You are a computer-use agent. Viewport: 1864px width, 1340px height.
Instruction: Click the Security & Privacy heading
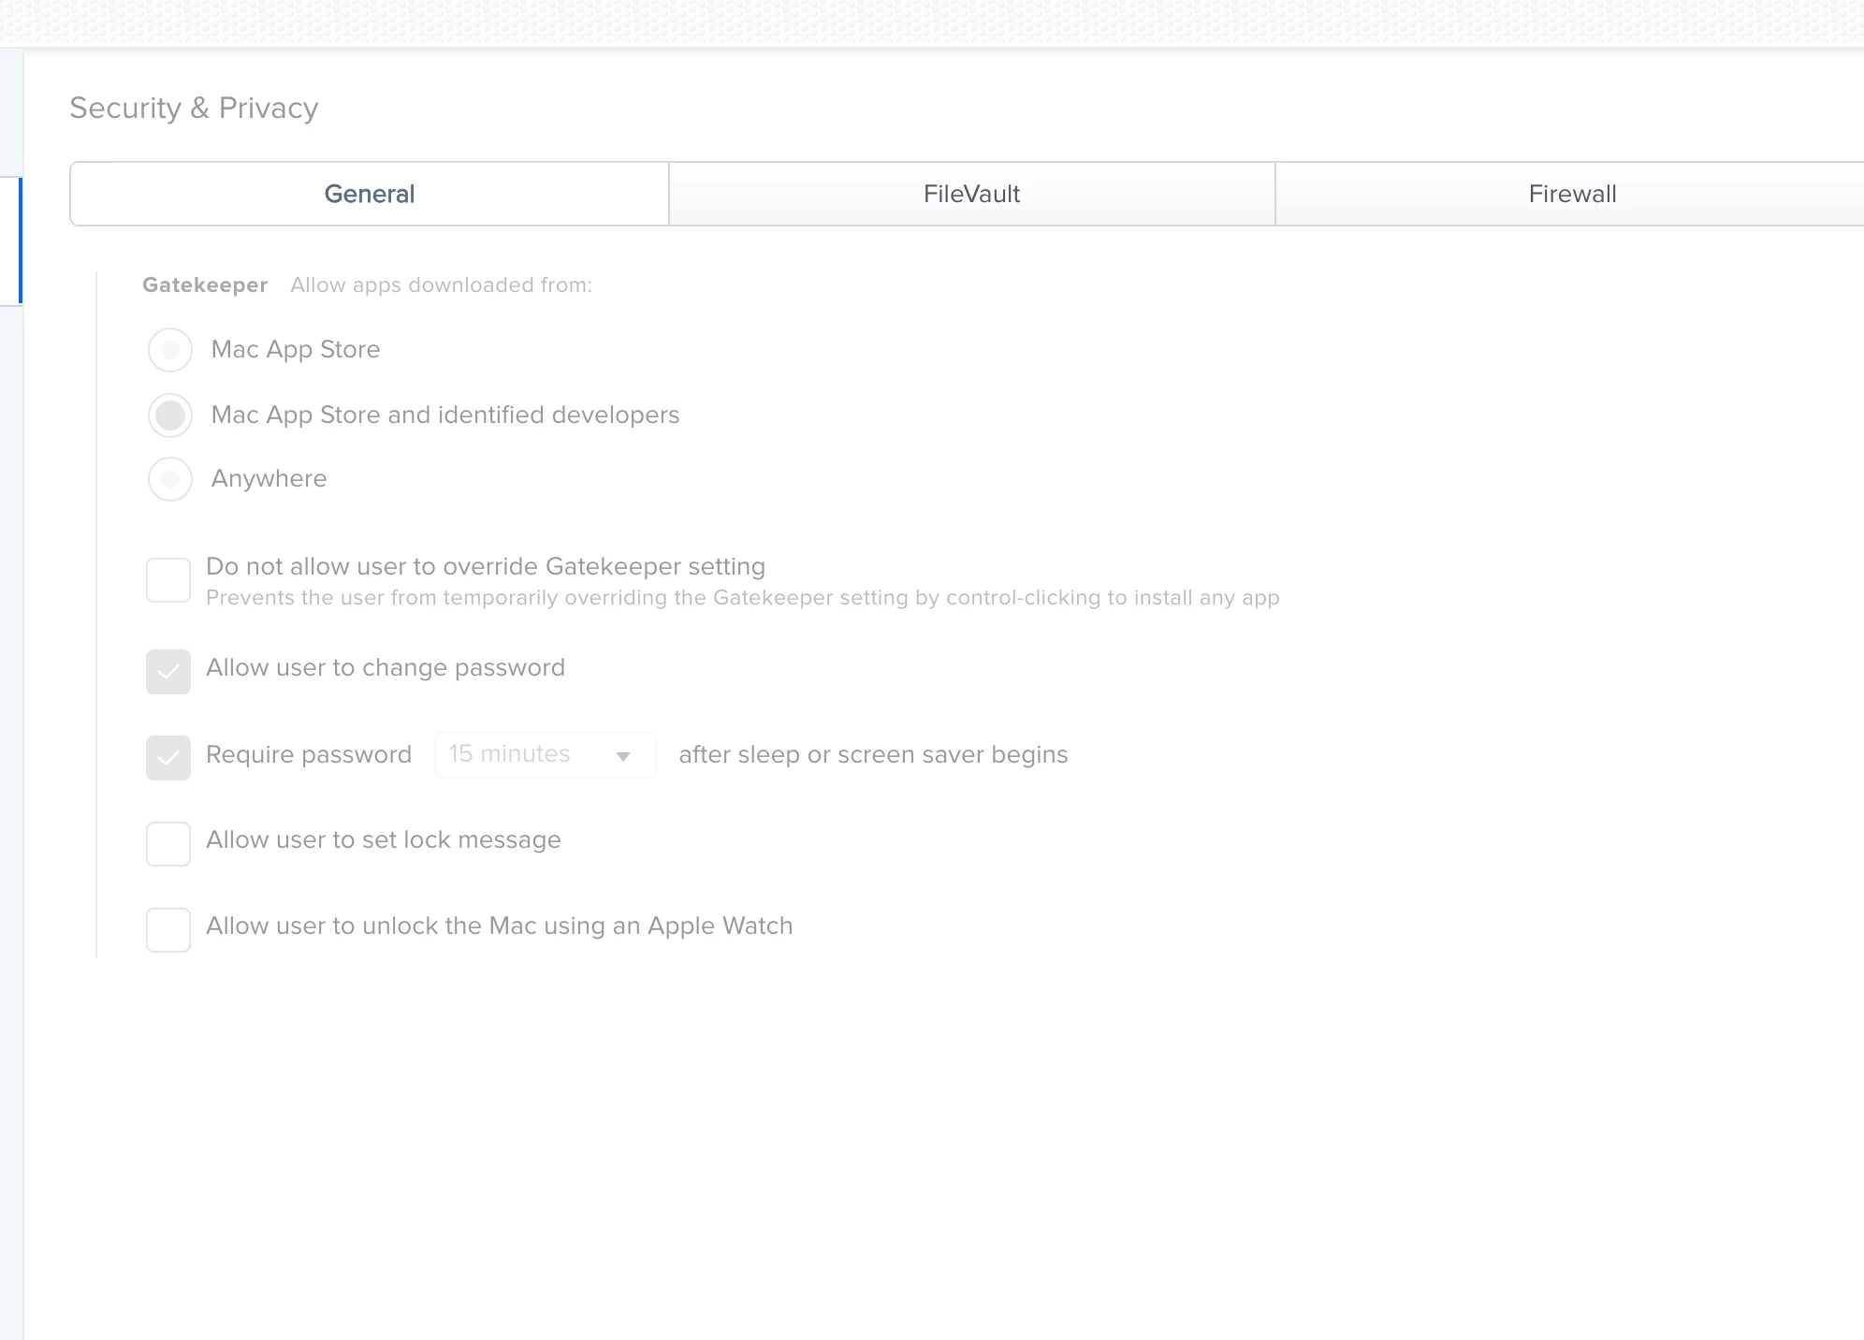[194, 109]
